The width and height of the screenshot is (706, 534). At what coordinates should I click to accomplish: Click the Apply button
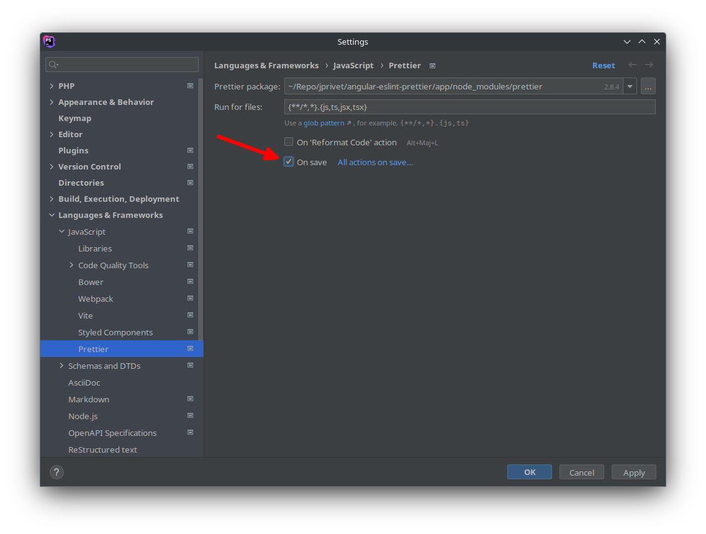(x=634, y=473)
